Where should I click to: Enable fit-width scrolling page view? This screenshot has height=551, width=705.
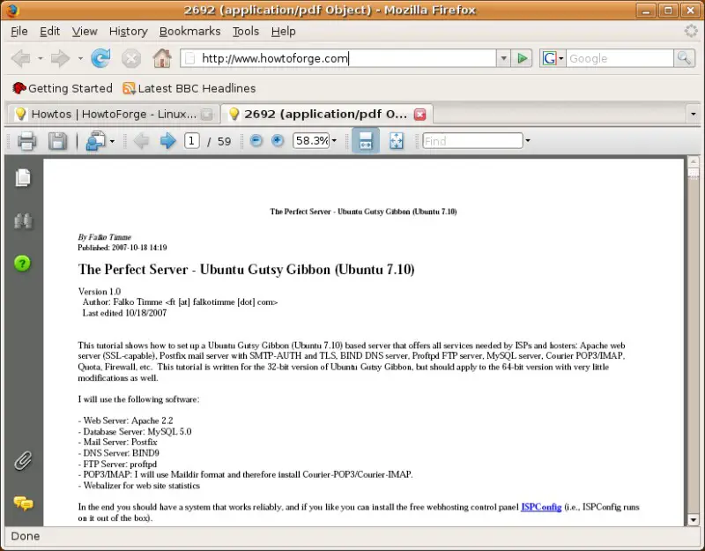(366, 141)
